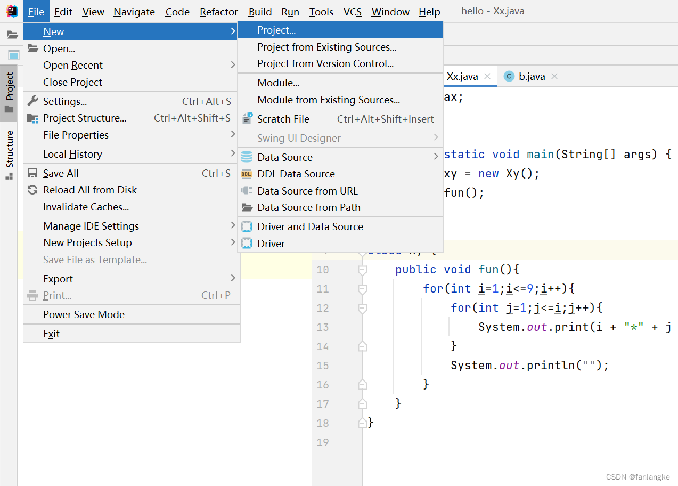Screen dimensions: 678x486
Task: Close the b.java editor tab
Action: click(554, 77)
